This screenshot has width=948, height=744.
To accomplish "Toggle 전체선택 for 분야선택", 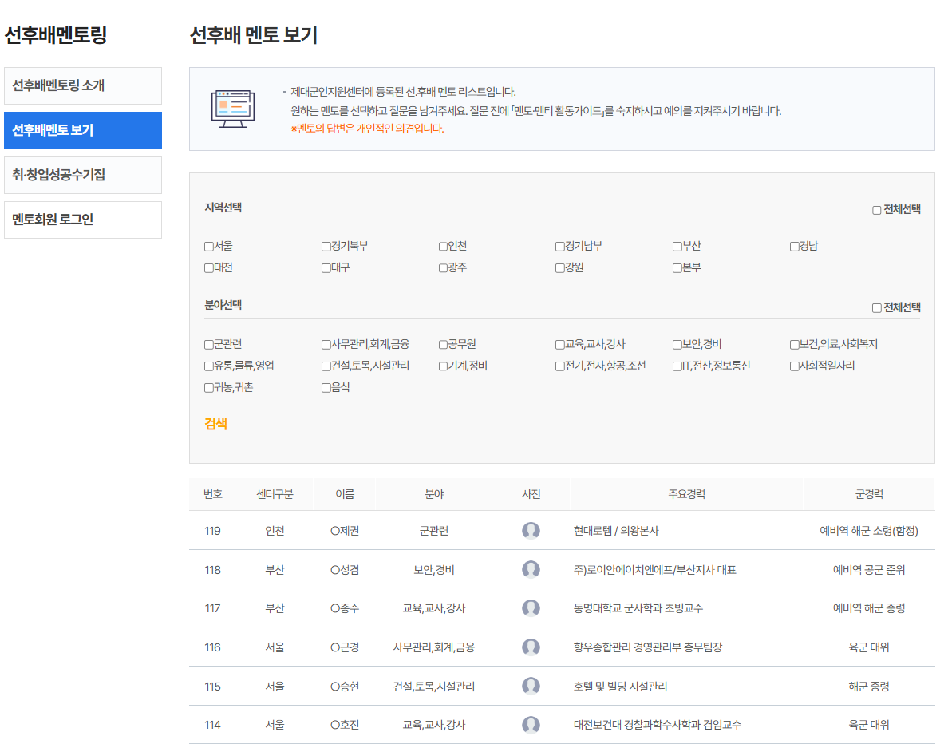I will tap(877, 308).
